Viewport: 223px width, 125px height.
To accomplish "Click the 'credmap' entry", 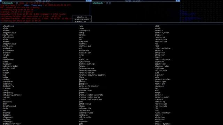I will [7, 88].
